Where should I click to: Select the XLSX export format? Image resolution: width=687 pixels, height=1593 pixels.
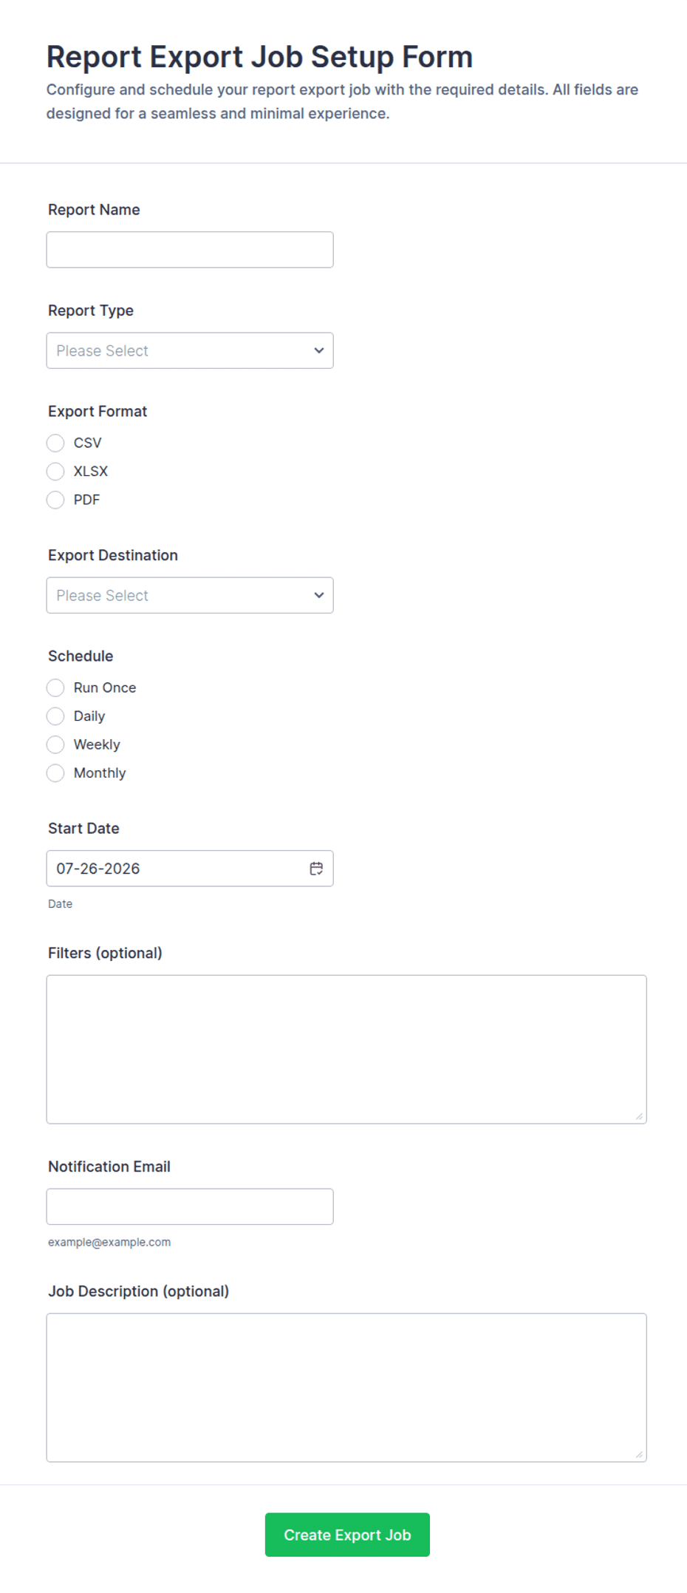55,471
